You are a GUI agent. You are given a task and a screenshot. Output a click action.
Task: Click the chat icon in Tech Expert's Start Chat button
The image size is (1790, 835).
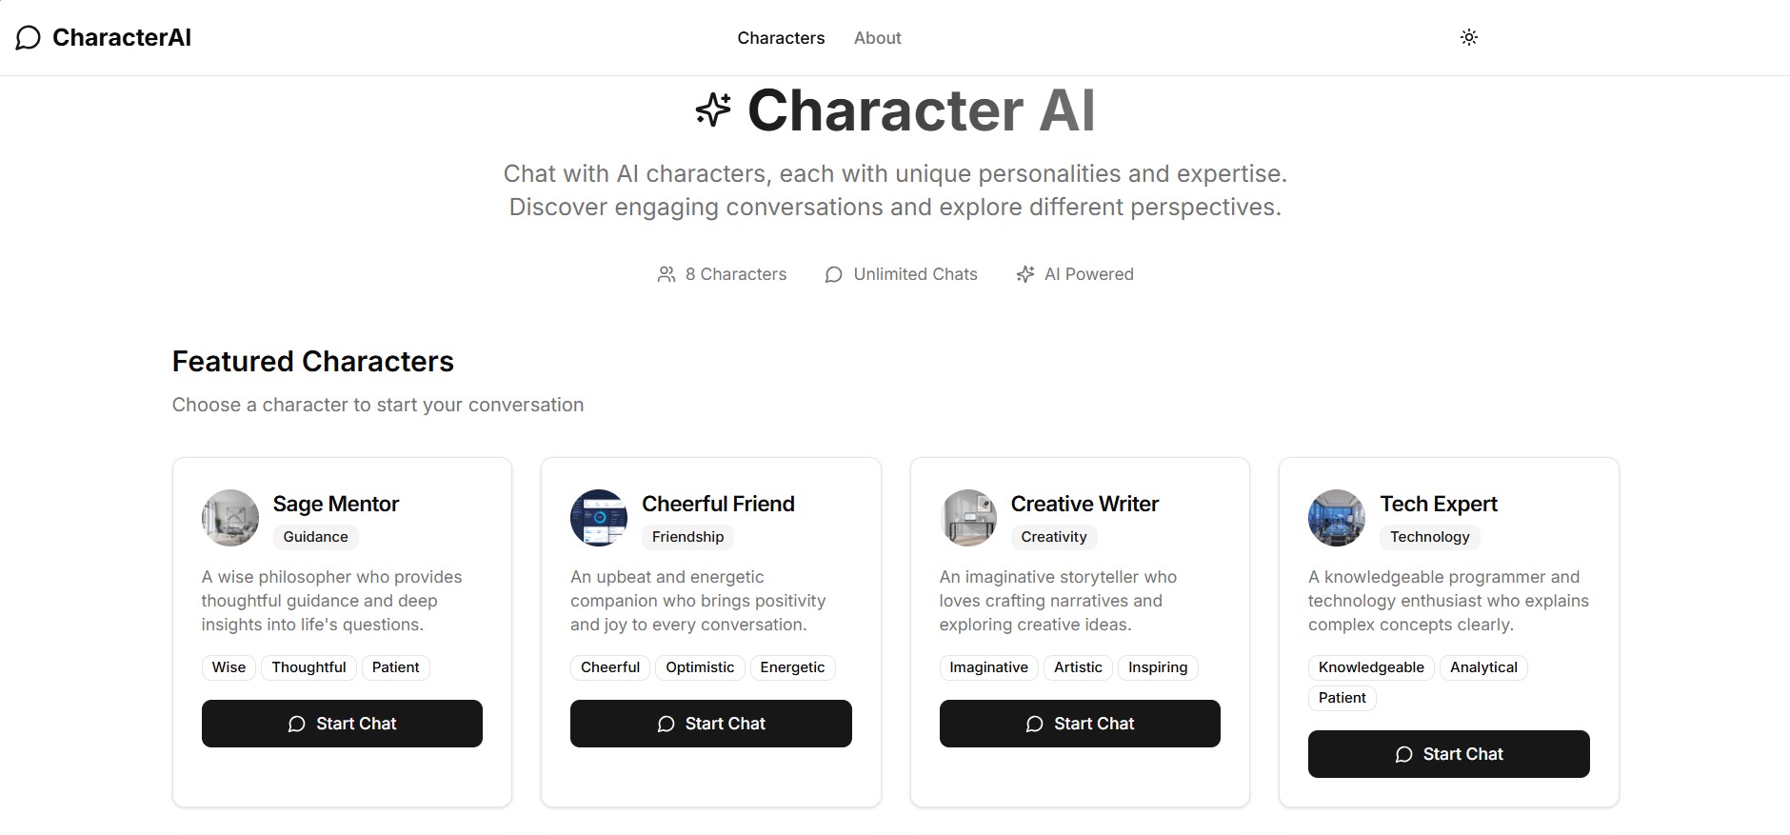tap(1403, 754)
